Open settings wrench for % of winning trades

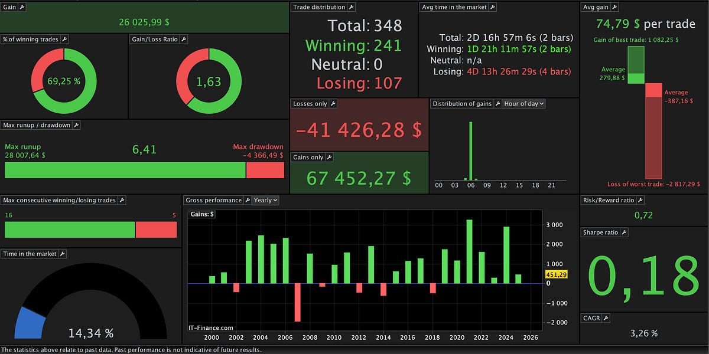click(65, 39)
